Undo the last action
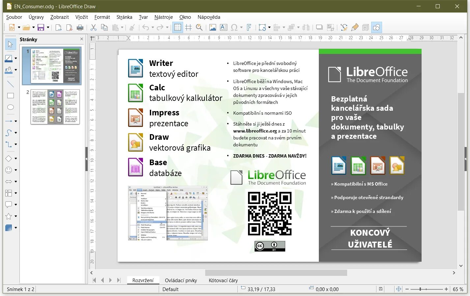 [146, 28]
